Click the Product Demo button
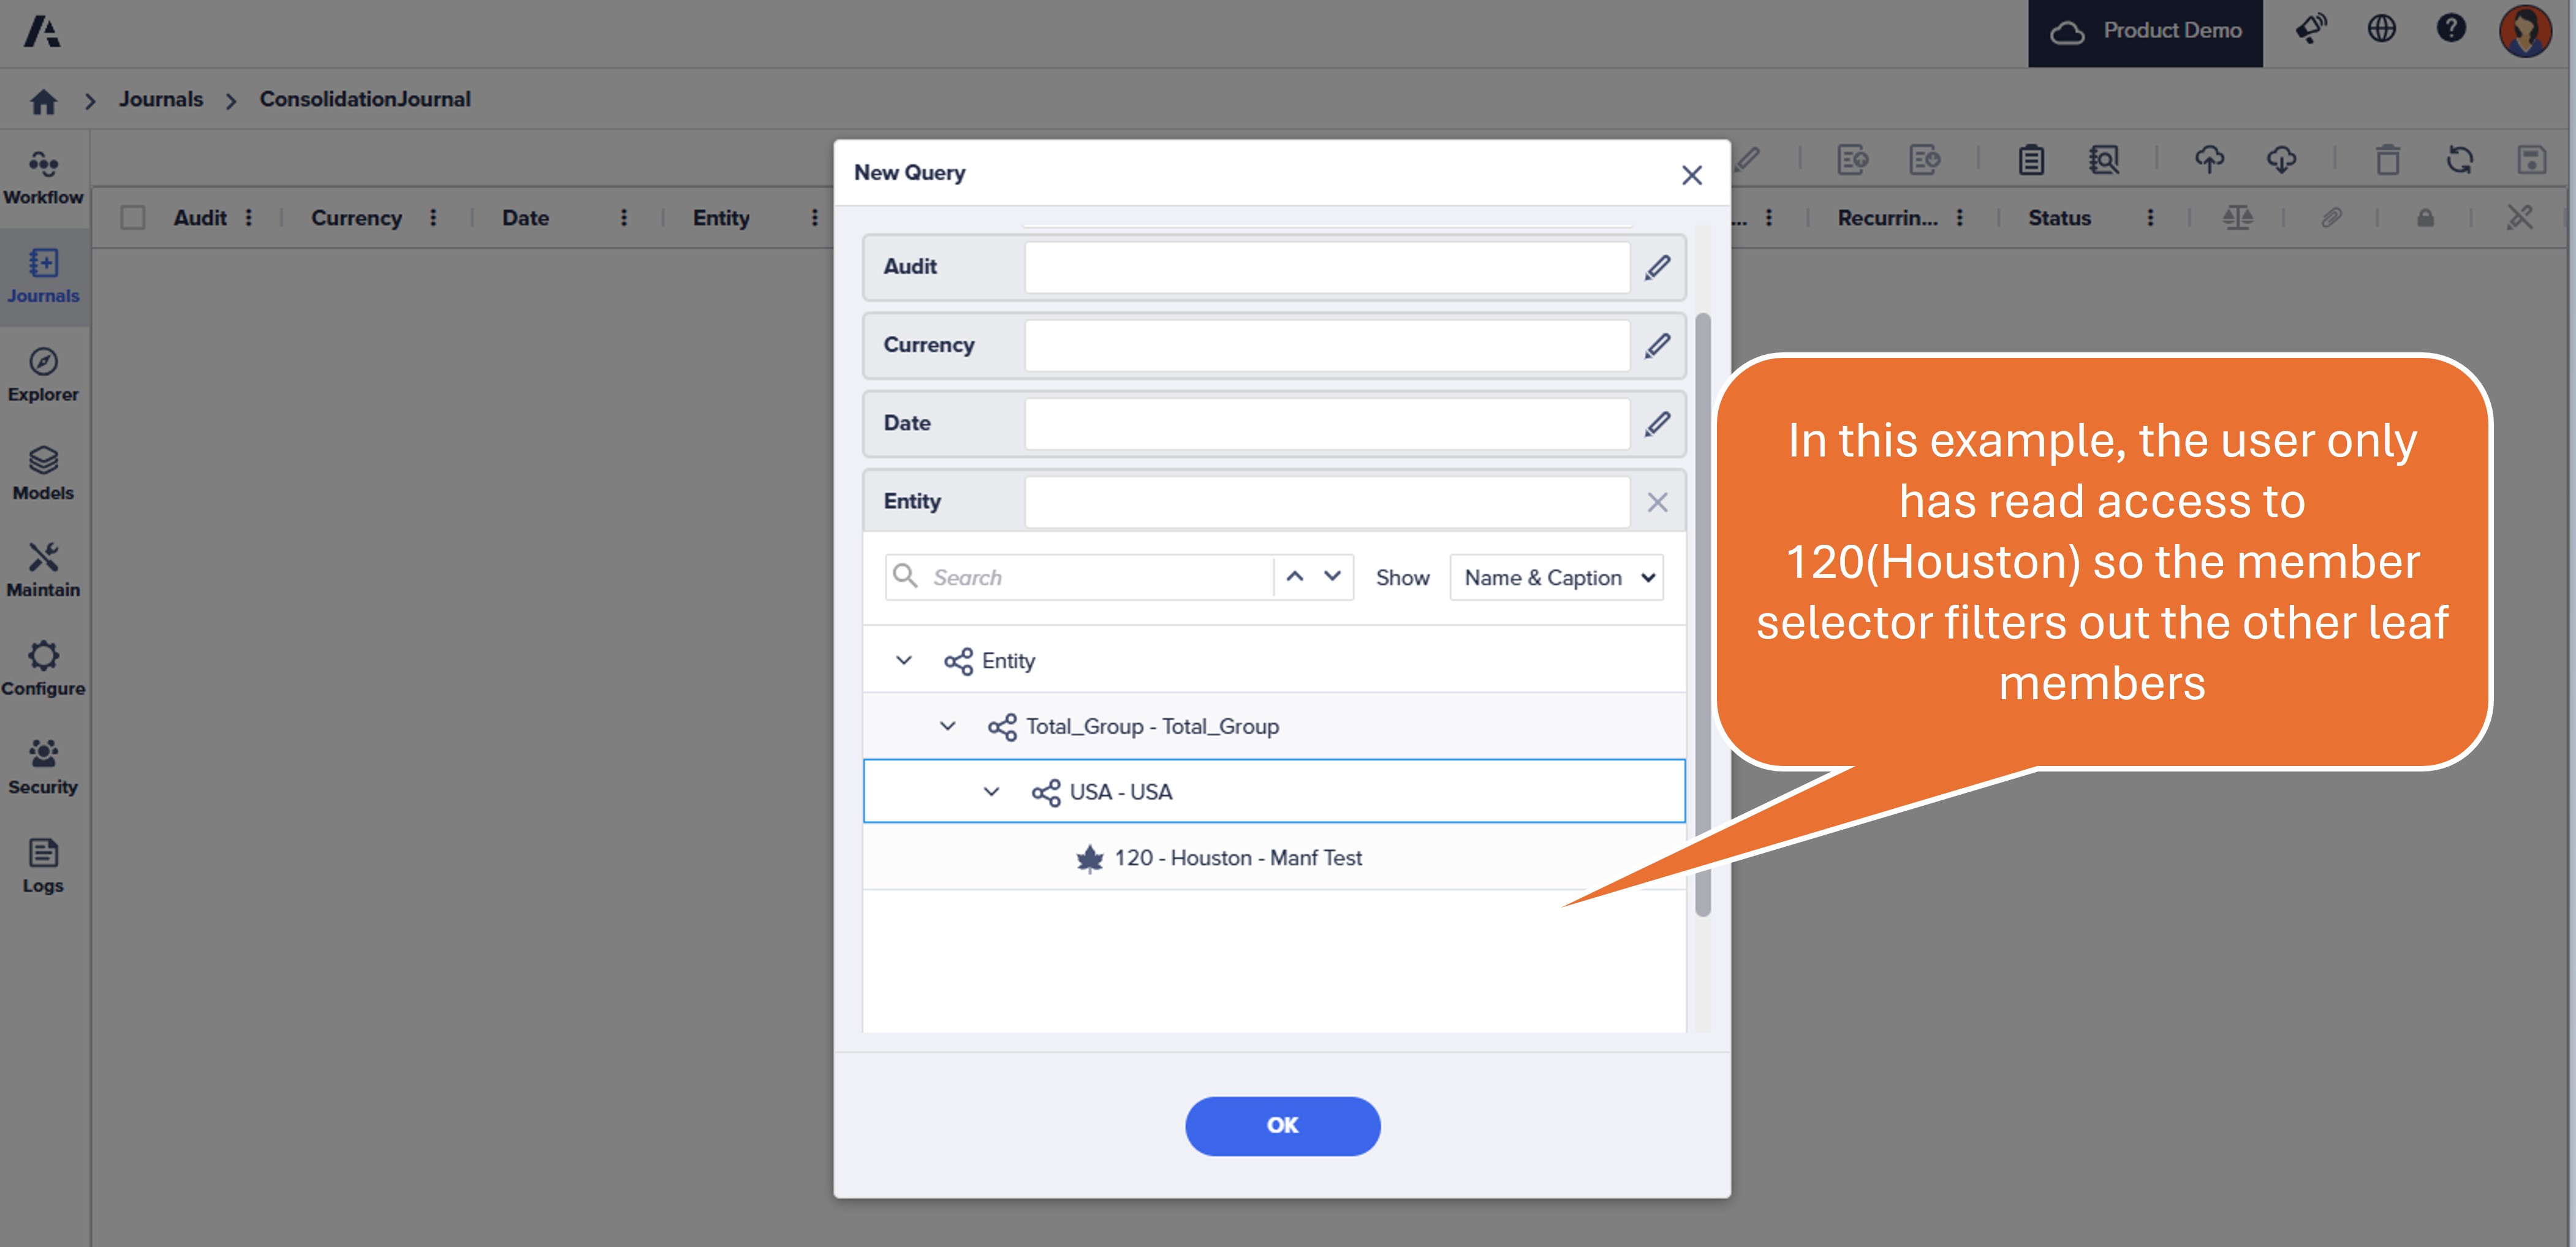The width and height of the screenshot is (2576, 1247). (2145, 32)
